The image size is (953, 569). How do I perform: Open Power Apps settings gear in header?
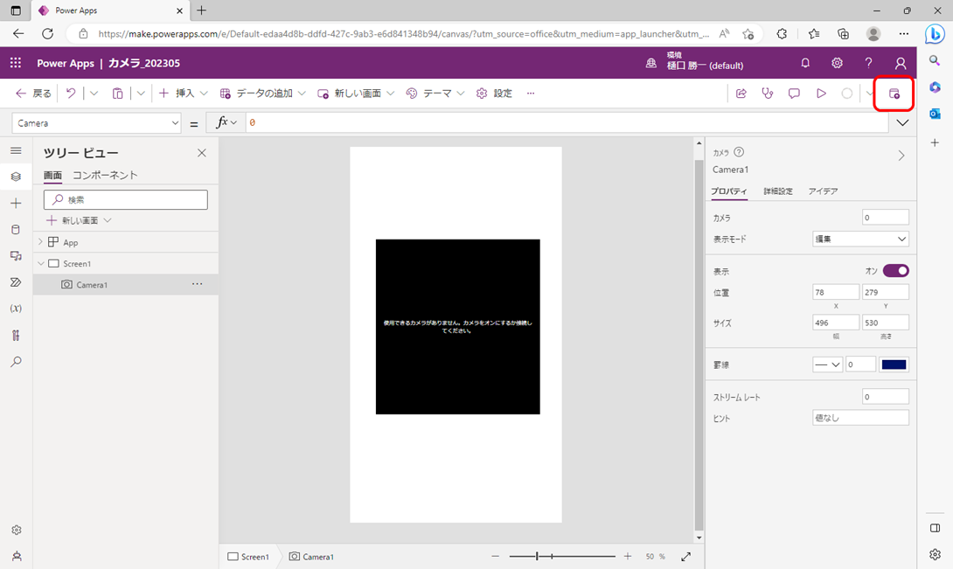[837, 63]
